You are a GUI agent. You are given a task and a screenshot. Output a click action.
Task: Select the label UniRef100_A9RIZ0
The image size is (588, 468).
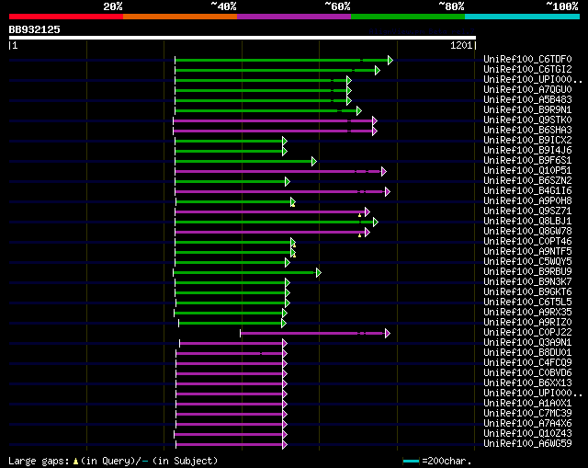pos(527,323)
